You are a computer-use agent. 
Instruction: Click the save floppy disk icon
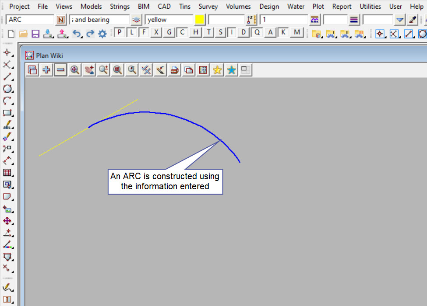click(35, 34)
